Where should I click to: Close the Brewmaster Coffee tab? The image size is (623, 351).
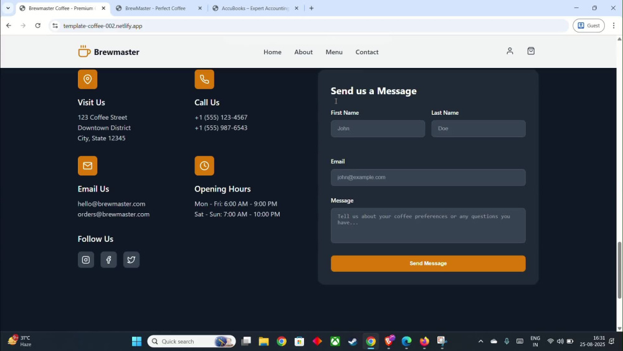coord(103,8)
